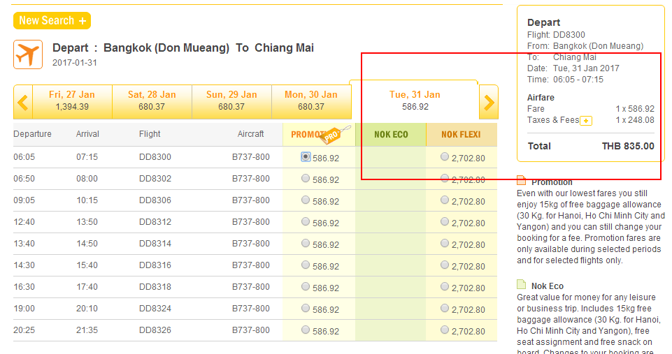The height and width of the screenshot is (354, 672).
Task: Click the Aircraft column header
Action: pyautogui.click(x=251, y=134)
